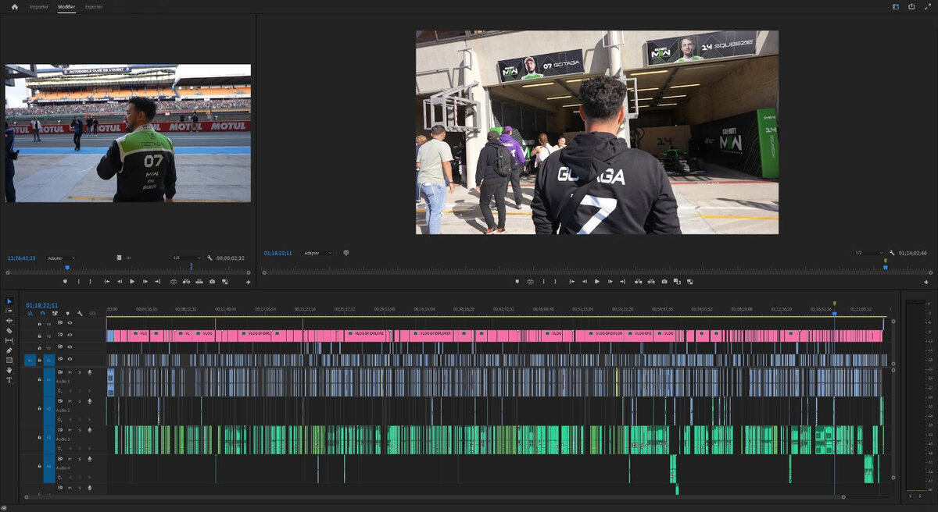
Task: Select the Rectangle tool
Action: pyautogui.click(x=9, y=360)
